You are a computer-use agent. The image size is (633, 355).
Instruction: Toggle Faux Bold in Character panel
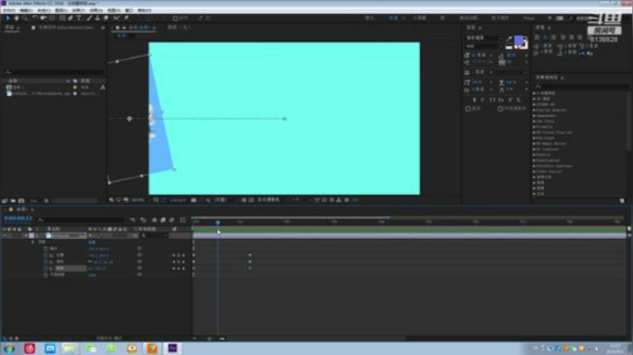(475, 99)
